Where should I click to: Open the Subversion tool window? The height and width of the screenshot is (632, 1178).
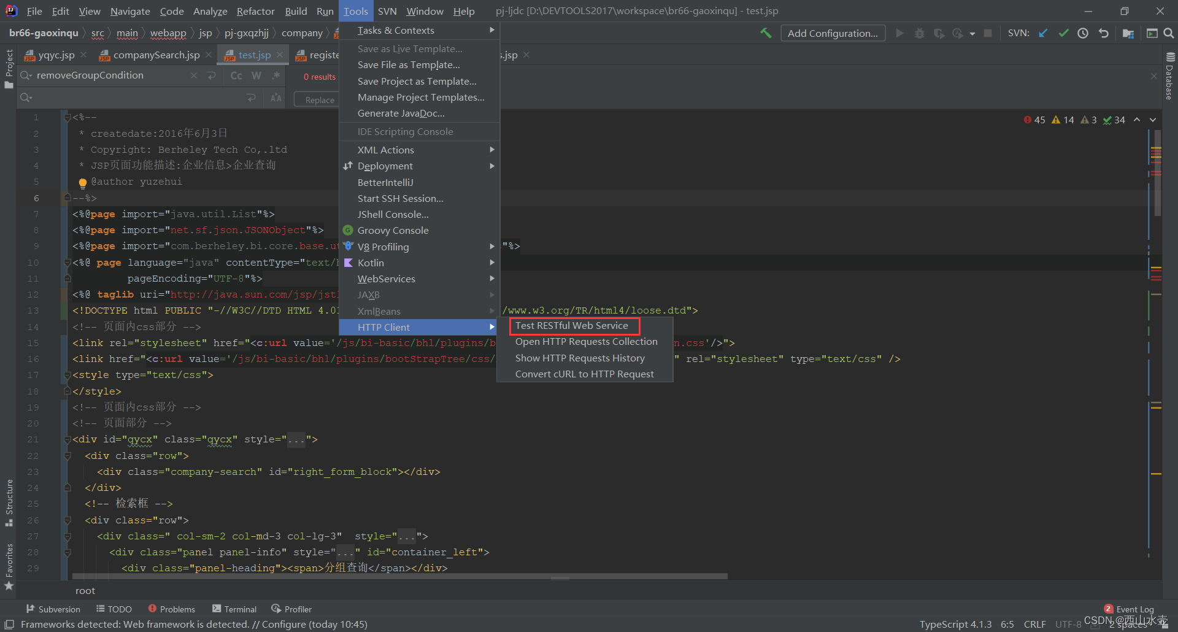coord(53,609)
